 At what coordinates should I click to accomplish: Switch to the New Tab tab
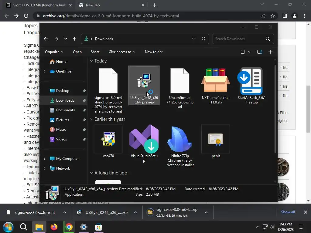point(112,5)
